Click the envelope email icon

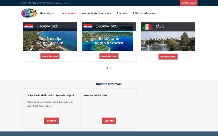pyautogui.click(x=51, y=3)
